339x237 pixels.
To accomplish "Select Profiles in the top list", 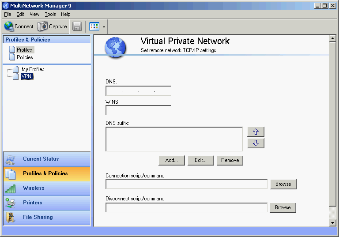I will click(24, 50).
